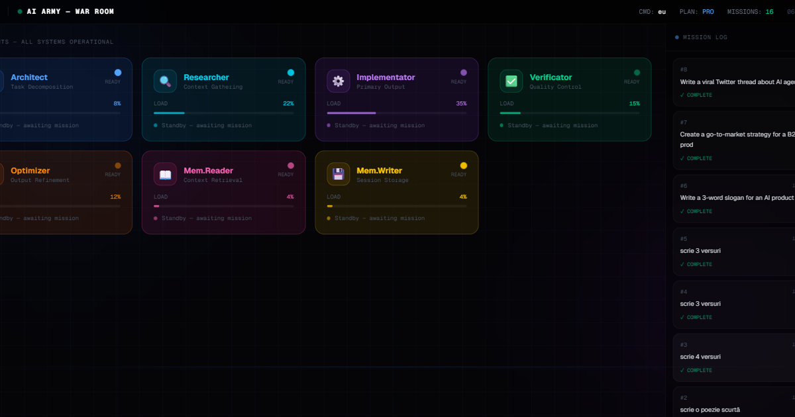Viewport: 795px width, 417px height.
Task: Click the Optimizer orange status dot
Action: tap(118, 165)
